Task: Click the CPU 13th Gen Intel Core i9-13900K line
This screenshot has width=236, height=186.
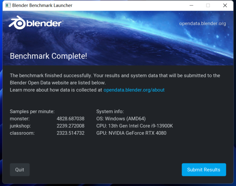Action: pyautogui.click(x=134, y=126)
